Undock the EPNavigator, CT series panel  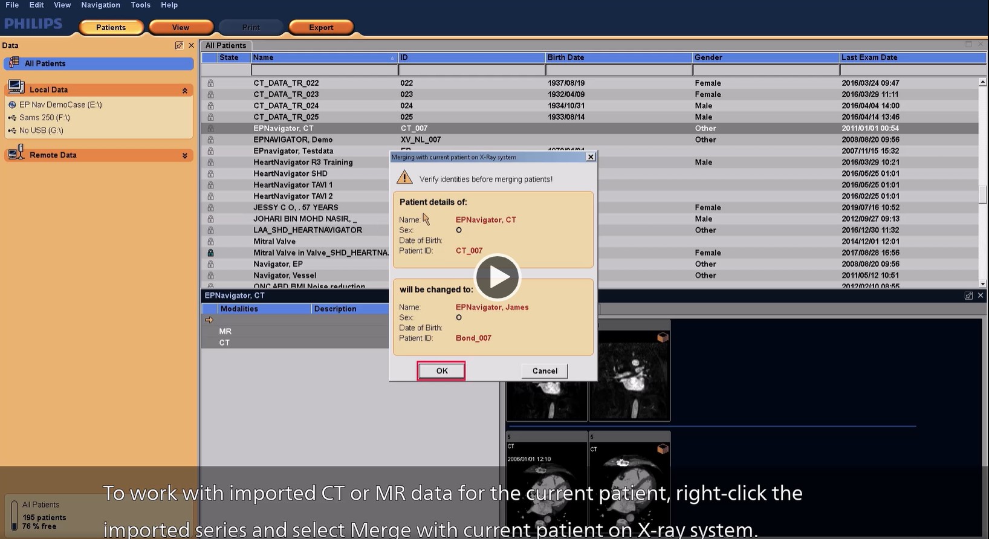(968, 295)
